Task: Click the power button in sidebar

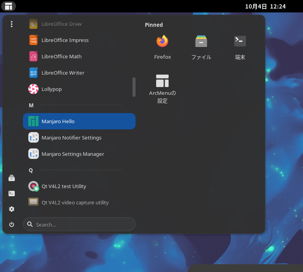Action: (x=12, y=225)
